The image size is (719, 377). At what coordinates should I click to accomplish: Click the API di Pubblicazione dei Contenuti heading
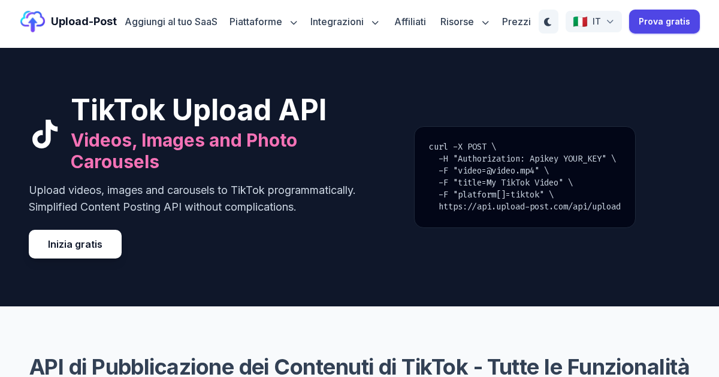[x=359, y=366]
